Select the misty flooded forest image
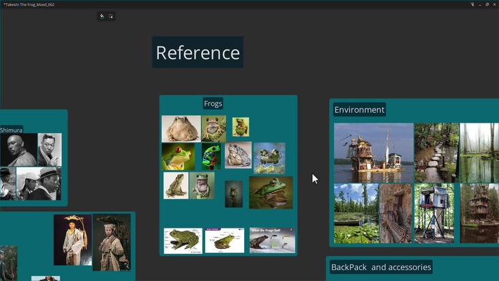 [x=479, y=153]
